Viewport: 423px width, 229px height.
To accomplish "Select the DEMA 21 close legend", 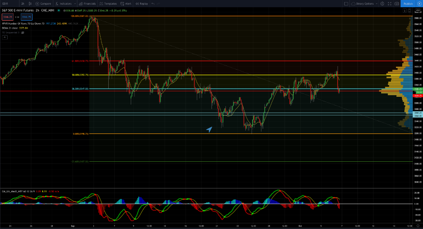I will click(x=15, y=28).
